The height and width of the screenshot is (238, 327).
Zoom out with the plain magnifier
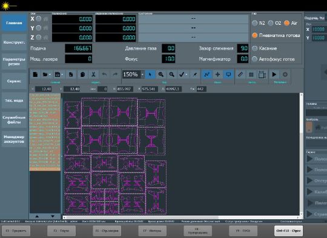point(171,74)
